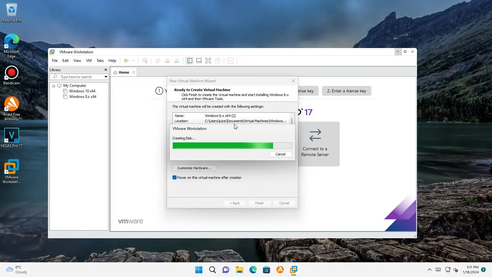Open the View menu
This screenshot has width=492, height=277.
coord(77,61)
